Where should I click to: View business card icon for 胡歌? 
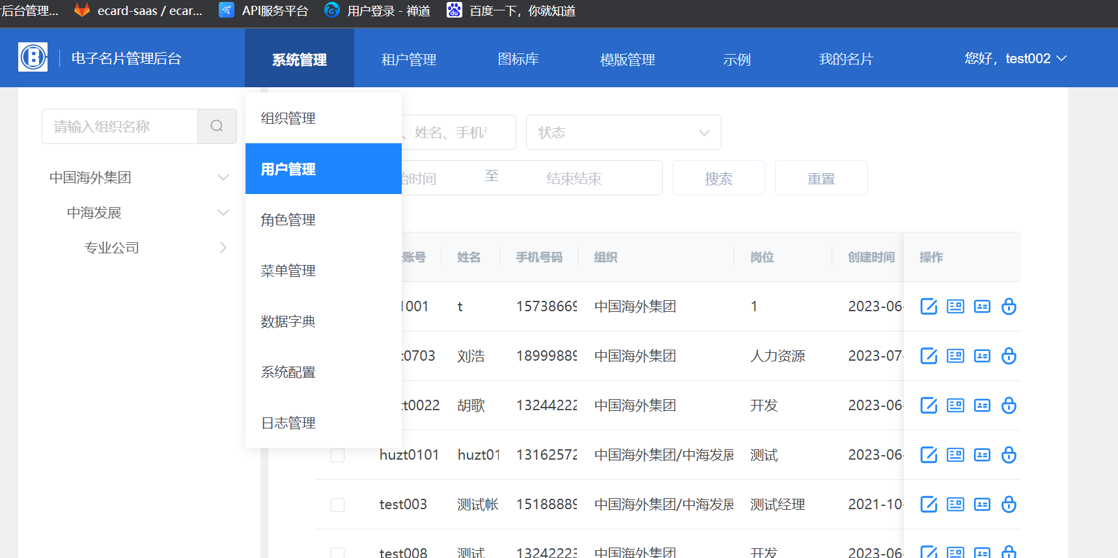point(982,406)
